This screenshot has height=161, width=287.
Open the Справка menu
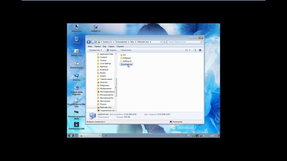pos(120,47)
